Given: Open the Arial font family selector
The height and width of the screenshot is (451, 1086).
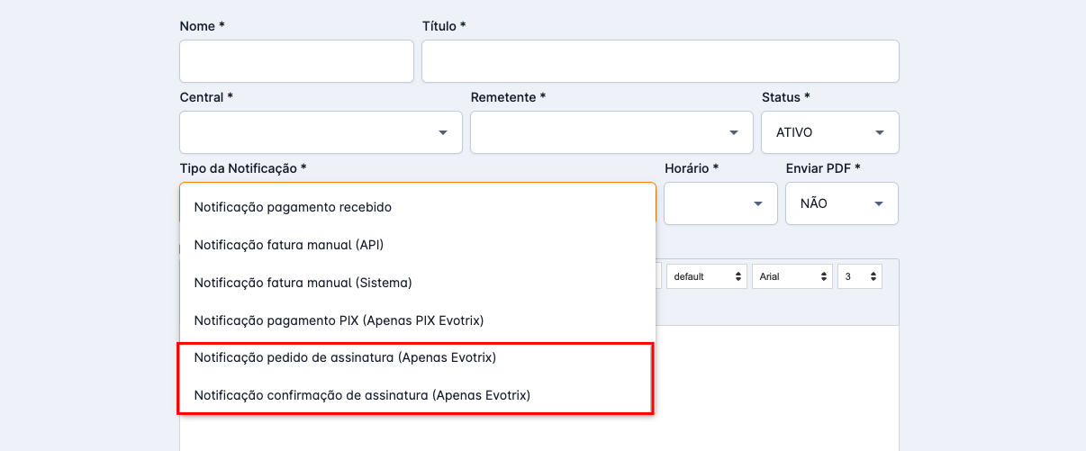Looking at the screenshot, I should click(x=792, y=276).
